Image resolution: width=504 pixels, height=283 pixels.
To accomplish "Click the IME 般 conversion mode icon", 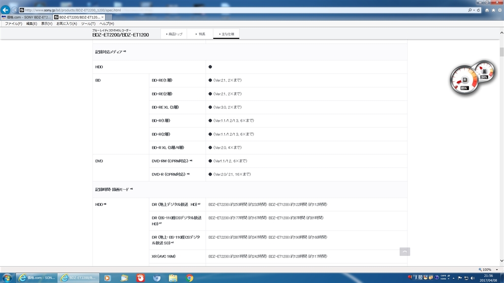I will coord(420,278).
